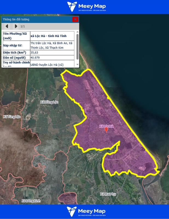The height and width of the screenshot is (219, 169).
Task: Click the Xã Lộc Hà label on the map
Action: [106, 126]
